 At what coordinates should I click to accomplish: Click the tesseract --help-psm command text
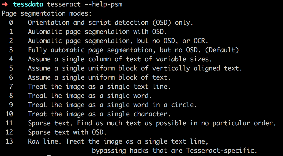[85, 4]
